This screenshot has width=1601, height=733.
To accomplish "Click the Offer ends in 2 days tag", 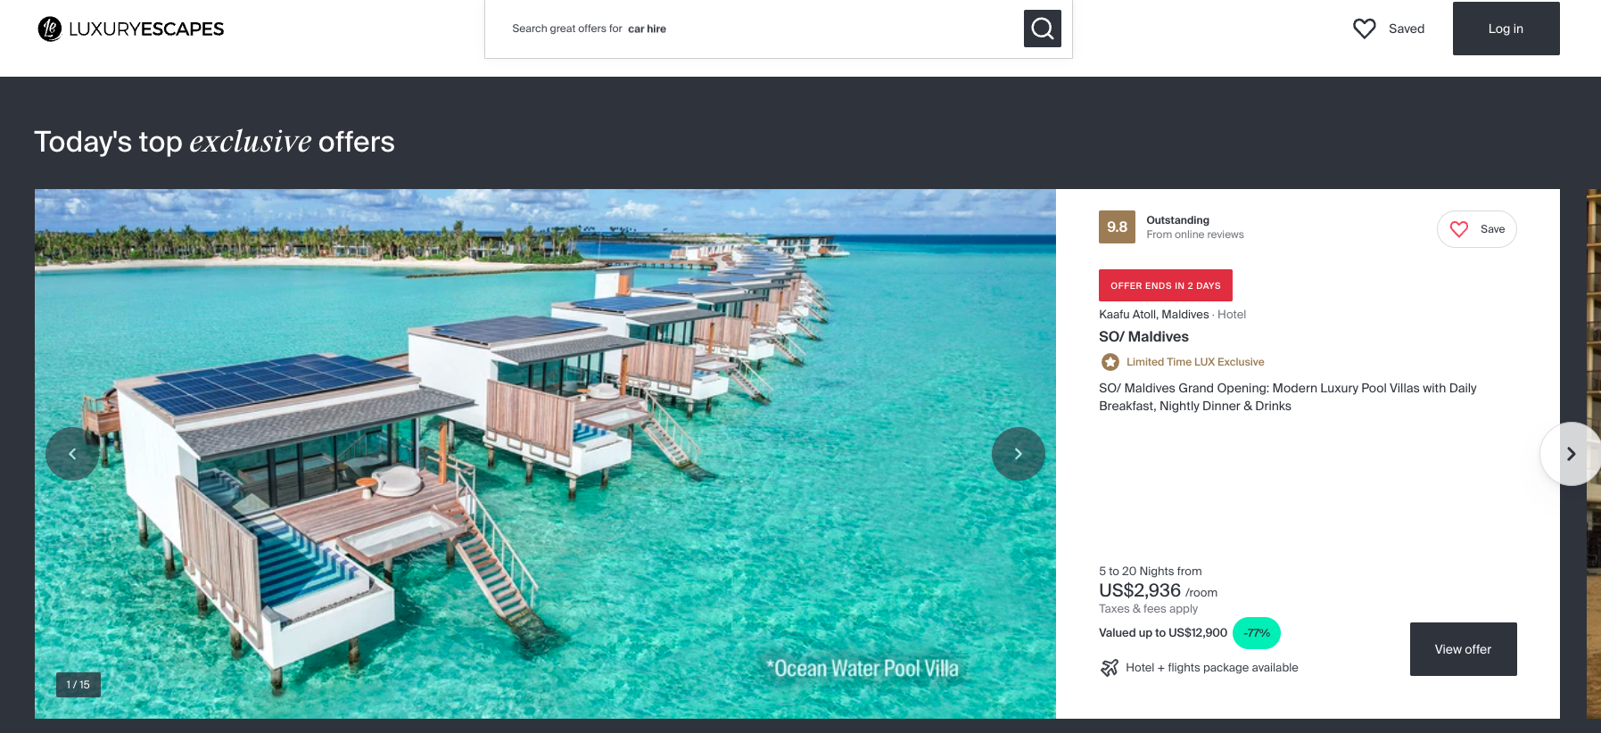I will [x=1165, y=285].
